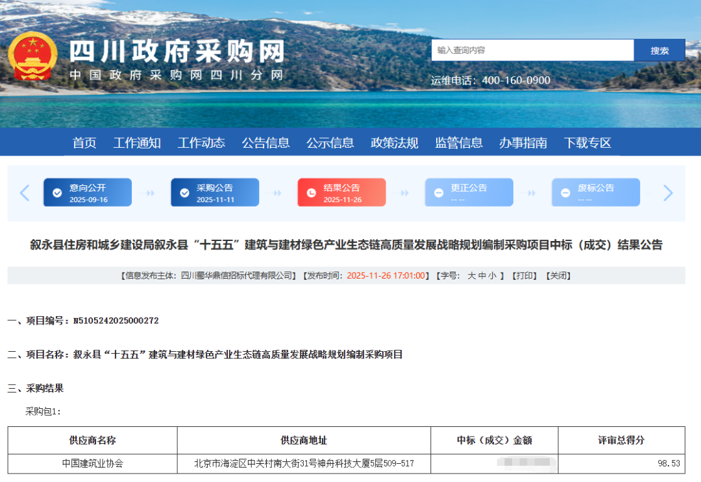
Task: Click the 废标公告 stage icon
Action: 565,192
